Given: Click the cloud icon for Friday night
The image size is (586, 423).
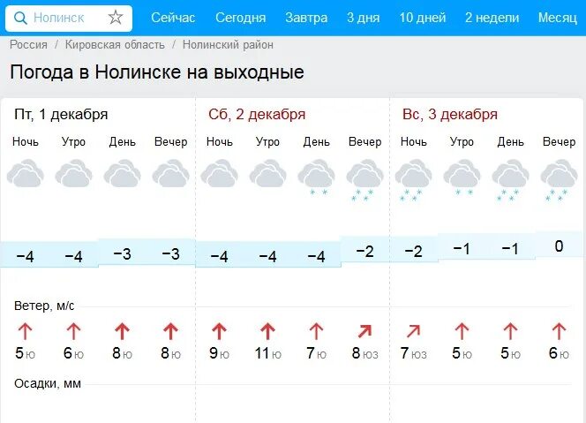Looking at the screenshot, I should 26,173.
